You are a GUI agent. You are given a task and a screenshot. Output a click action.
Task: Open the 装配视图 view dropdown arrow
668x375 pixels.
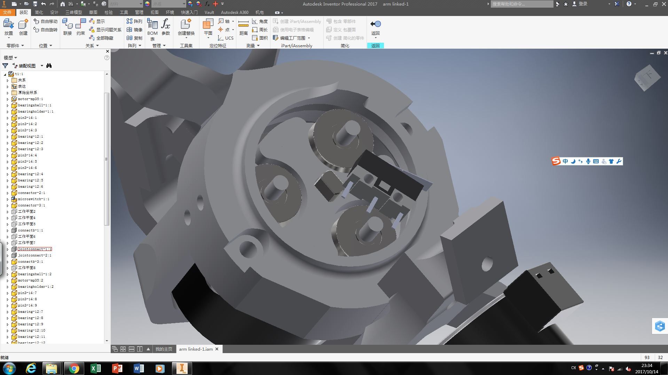(x=42, y=66)
